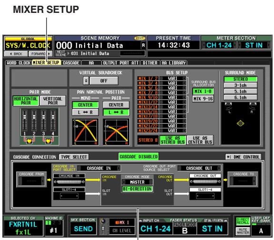
Task: Select MIX 1-8 surround bus allocation
Action: pyautogui.click(x=203, y=91)
